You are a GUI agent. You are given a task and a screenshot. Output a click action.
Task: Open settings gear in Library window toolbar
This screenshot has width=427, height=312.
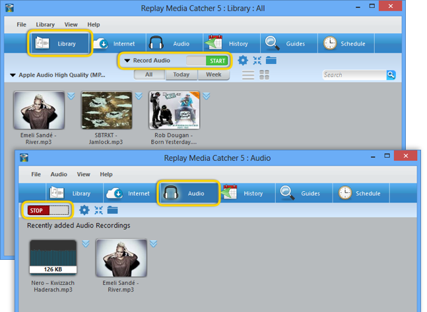pos(243,61)
